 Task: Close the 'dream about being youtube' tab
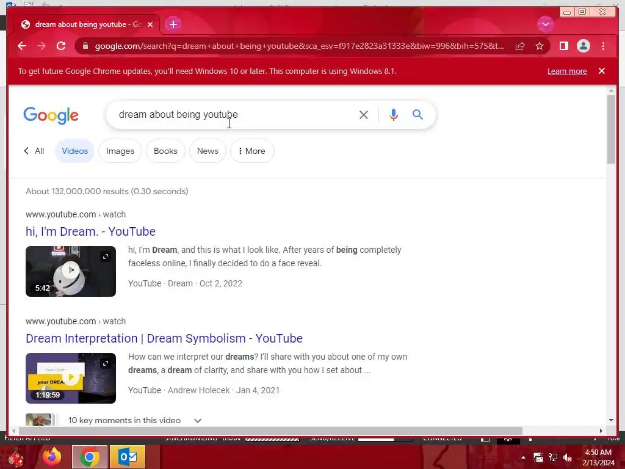tap(150, 24)
